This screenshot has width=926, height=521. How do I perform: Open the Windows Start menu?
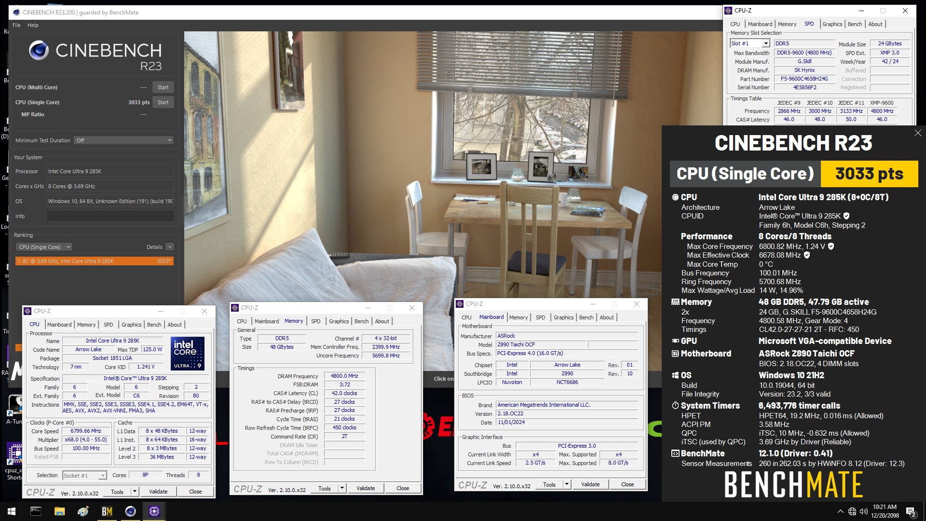[12, 511]
